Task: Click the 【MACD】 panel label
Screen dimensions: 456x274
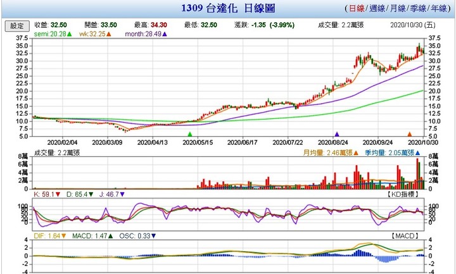Action: click(405, 236)
